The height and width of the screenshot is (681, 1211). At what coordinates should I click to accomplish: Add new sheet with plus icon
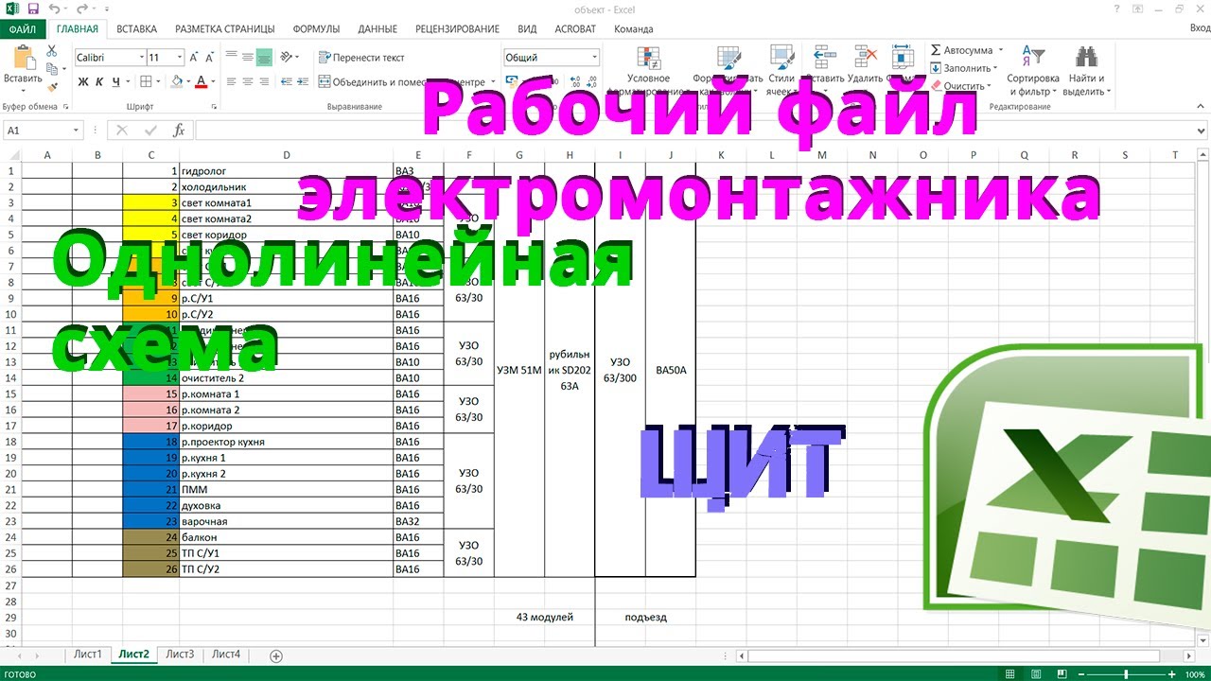[276, 655]
